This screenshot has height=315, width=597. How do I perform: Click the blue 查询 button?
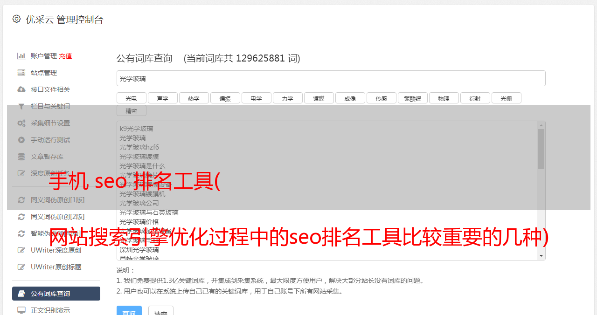pos(129,310)
